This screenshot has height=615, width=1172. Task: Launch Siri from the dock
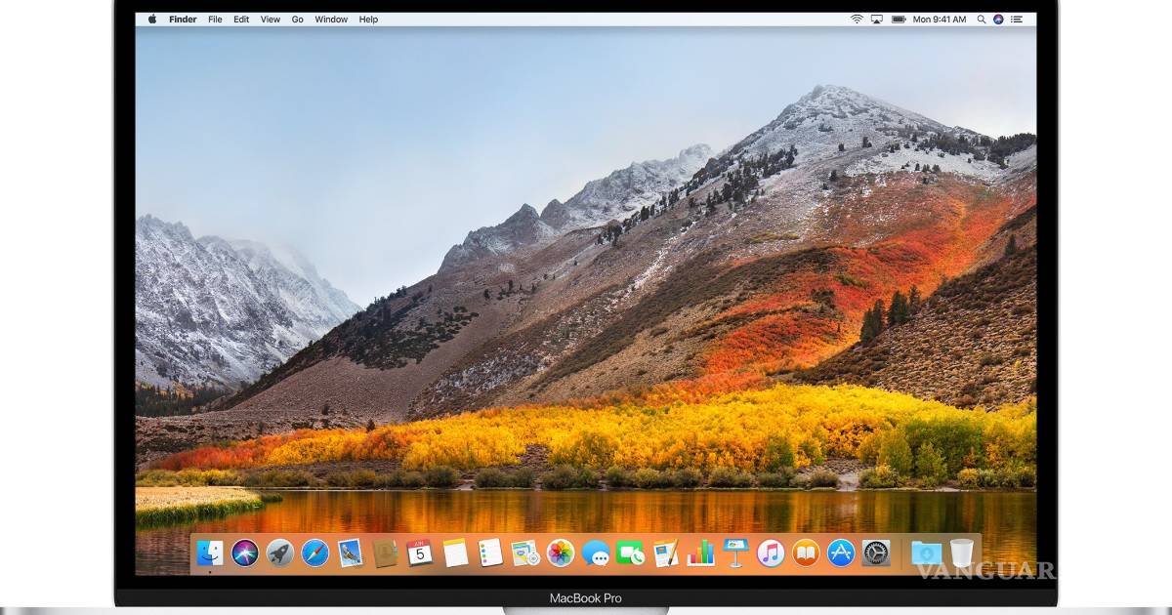(244, 553)
